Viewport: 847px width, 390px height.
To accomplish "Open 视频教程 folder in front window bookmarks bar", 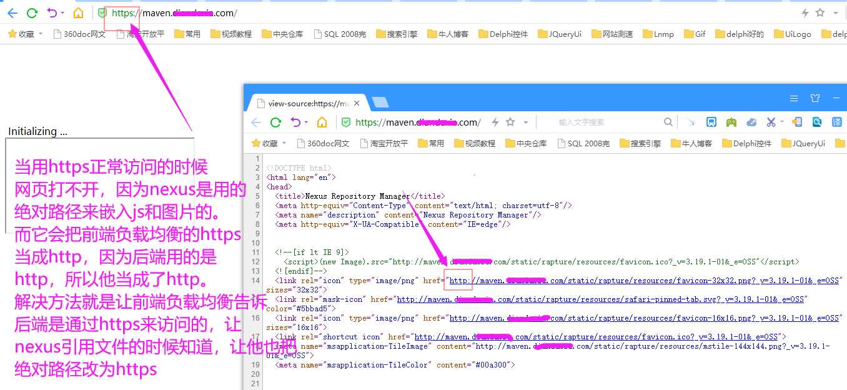I will pos(475,143).
